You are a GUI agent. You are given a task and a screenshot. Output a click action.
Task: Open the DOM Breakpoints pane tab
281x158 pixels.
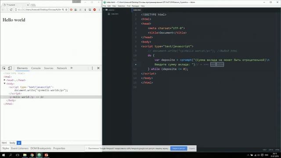(41, 148)
